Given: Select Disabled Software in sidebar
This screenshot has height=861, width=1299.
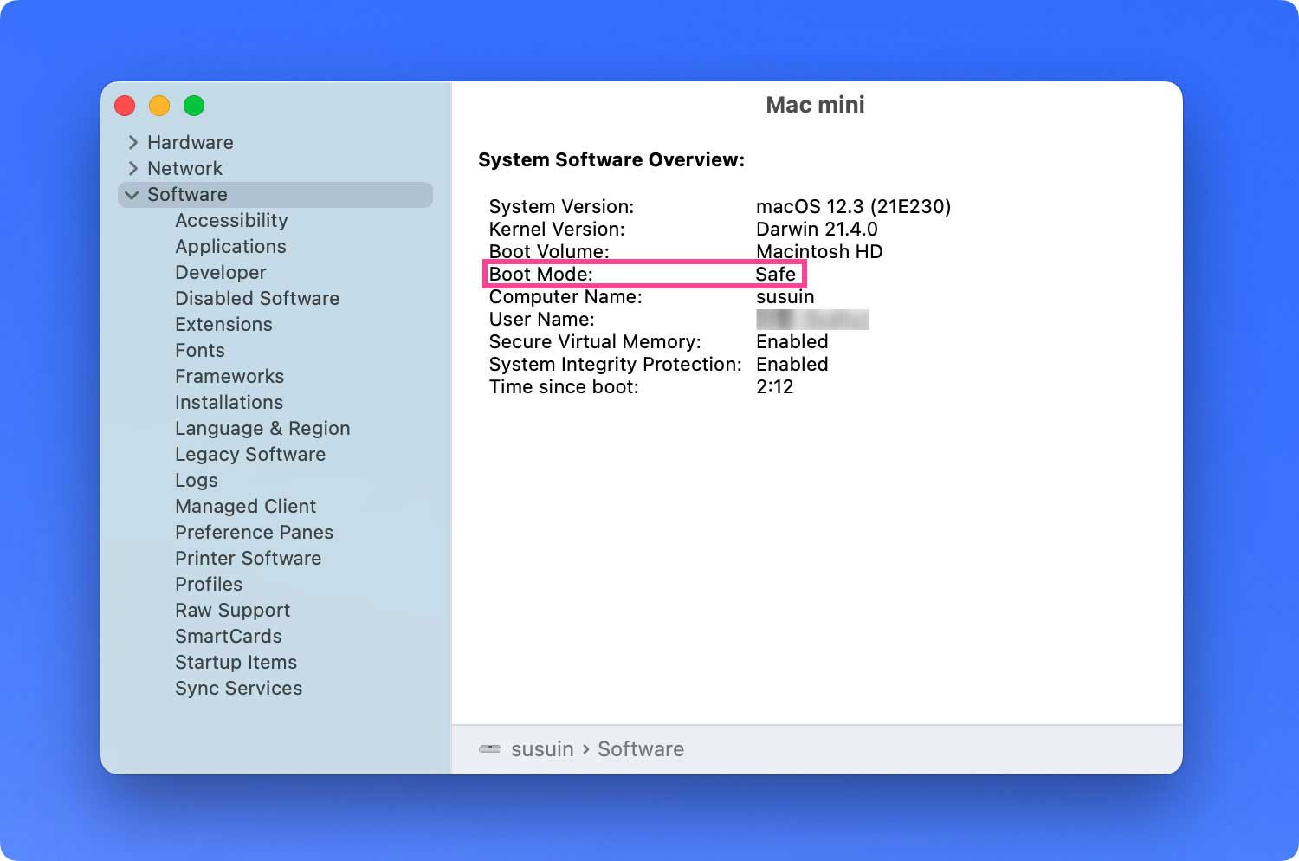Looking at the screenshot, I should [x=257, y=299].
